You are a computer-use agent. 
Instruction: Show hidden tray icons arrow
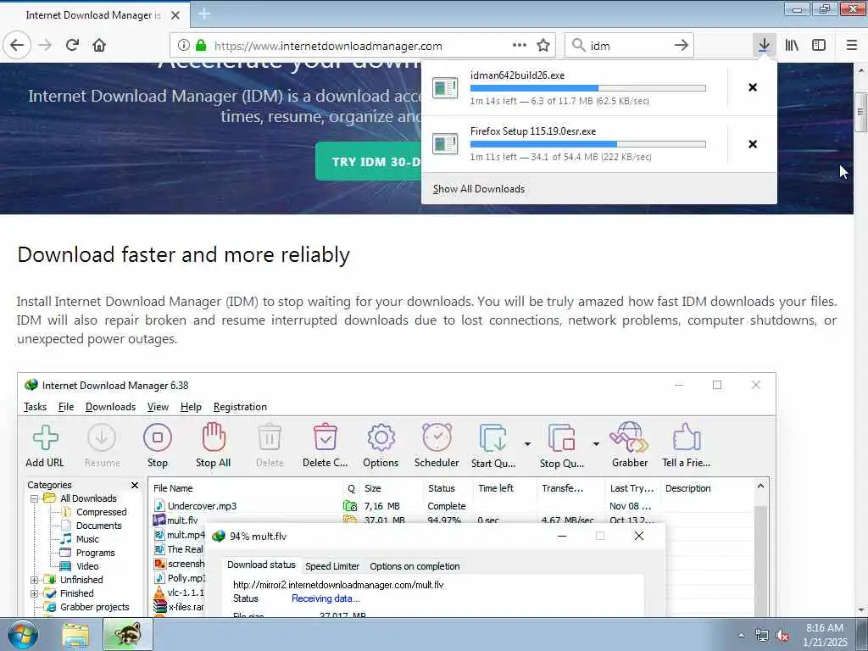point(741,636)
